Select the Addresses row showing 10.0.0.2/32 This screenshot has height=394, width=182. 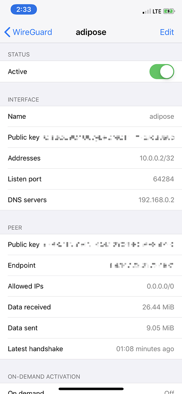click(91, 158)
